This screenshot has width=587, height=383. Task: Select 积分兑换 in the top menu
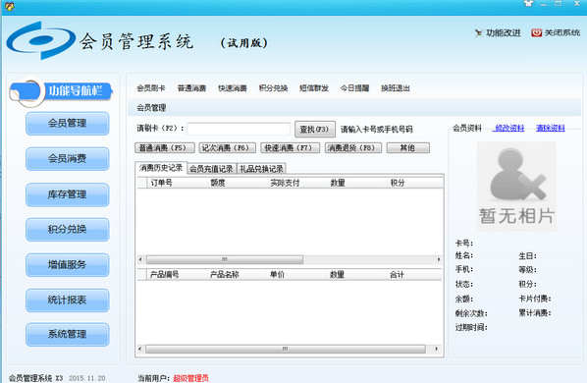[273, 88]
